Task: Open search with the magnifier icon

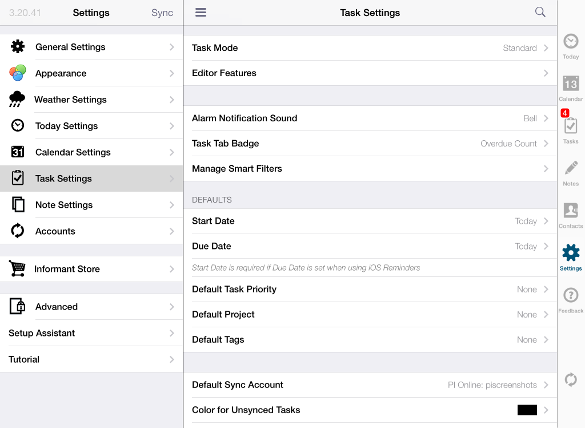Action: (x=539, y=11)
